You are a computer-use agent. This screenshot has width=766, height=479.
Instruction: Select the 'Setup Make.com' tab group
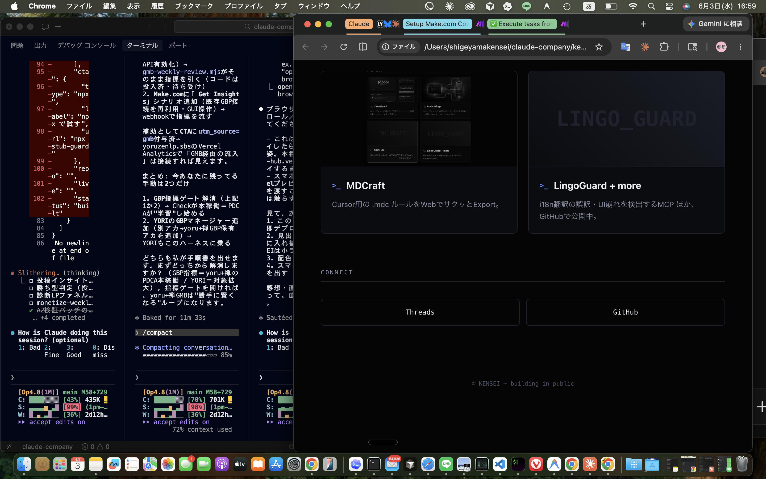pyautogui.click(x=437, y=24)
